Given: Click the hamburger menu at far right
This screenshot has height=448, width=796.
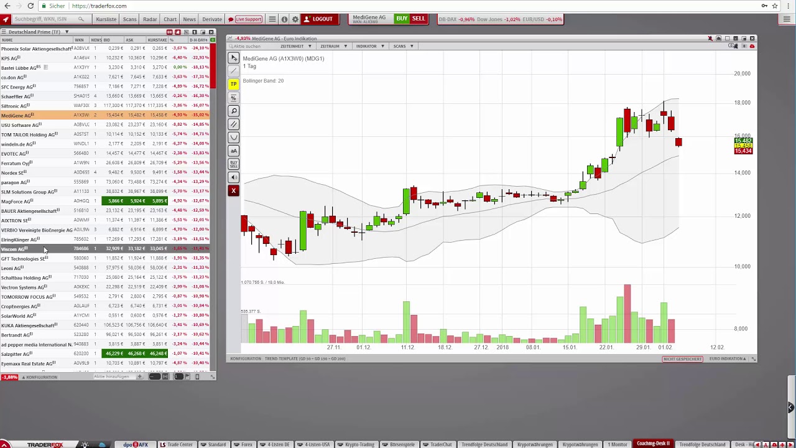Looking at the screenshot, I should [x=787, y=19].
